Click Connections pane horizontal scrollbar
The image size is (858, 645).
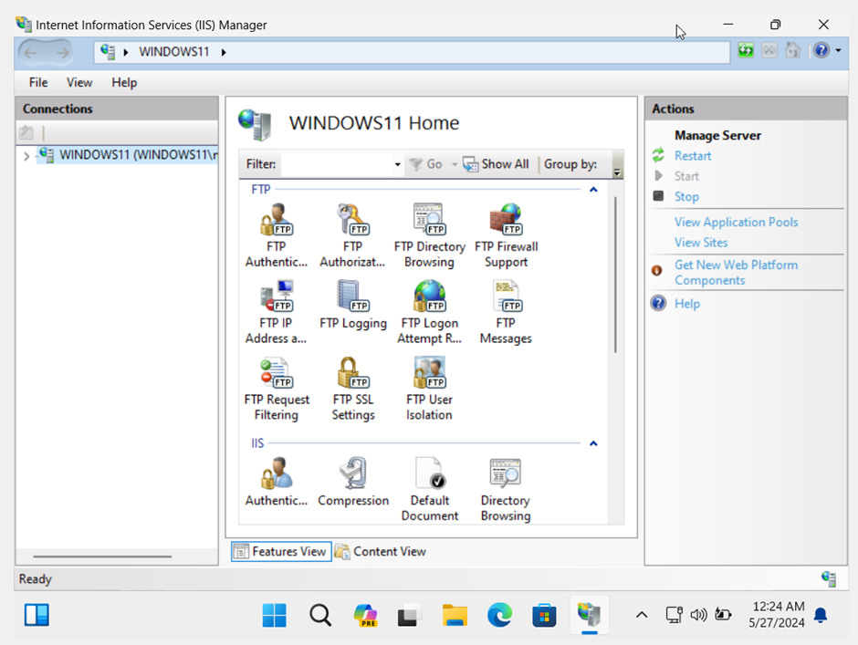coord(102,557)
